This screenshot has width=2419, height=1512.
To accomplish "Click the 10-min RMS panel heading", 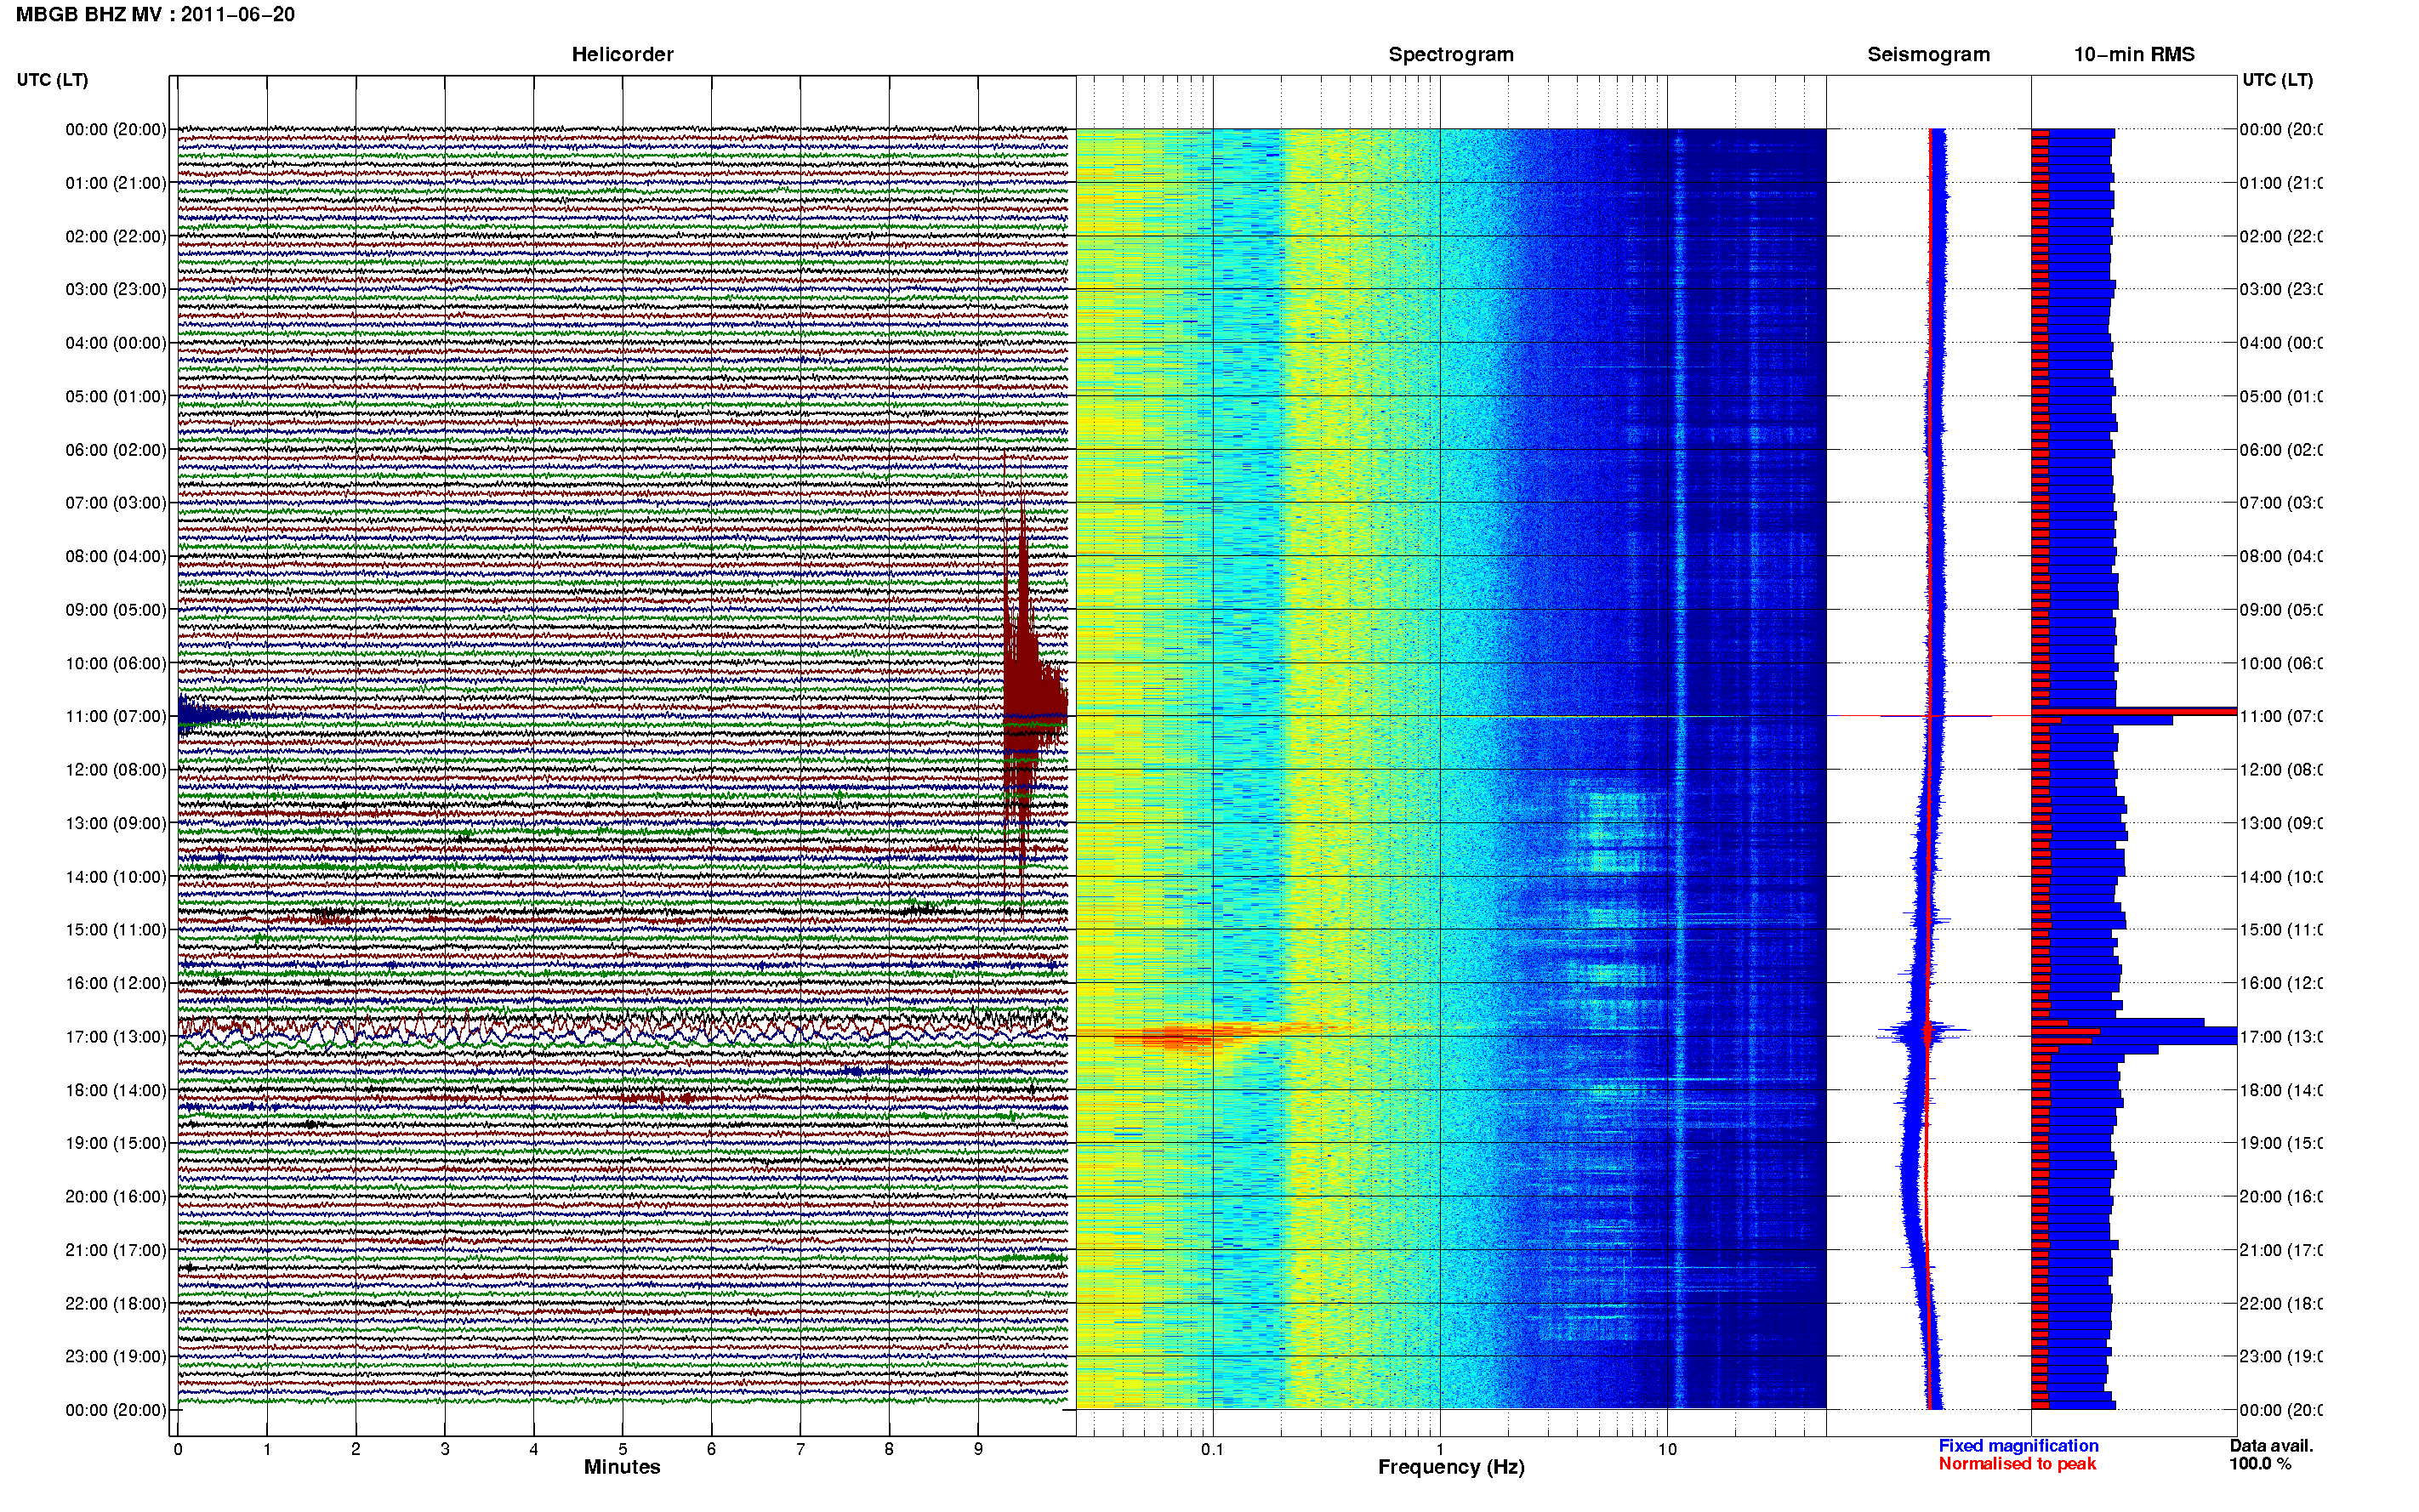I will tap(2134, 54).
